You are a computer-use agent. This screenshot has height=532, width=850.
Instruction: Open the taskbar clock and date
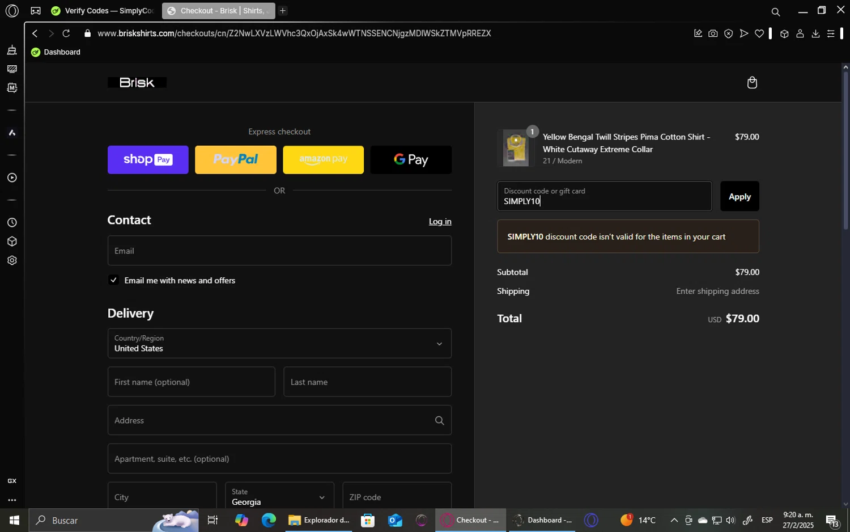point(798,520)
